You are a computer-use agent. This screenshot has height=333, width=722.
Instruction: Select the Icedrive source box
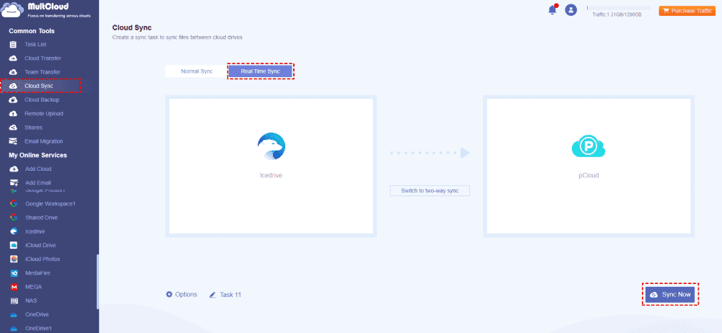[271, 166]
